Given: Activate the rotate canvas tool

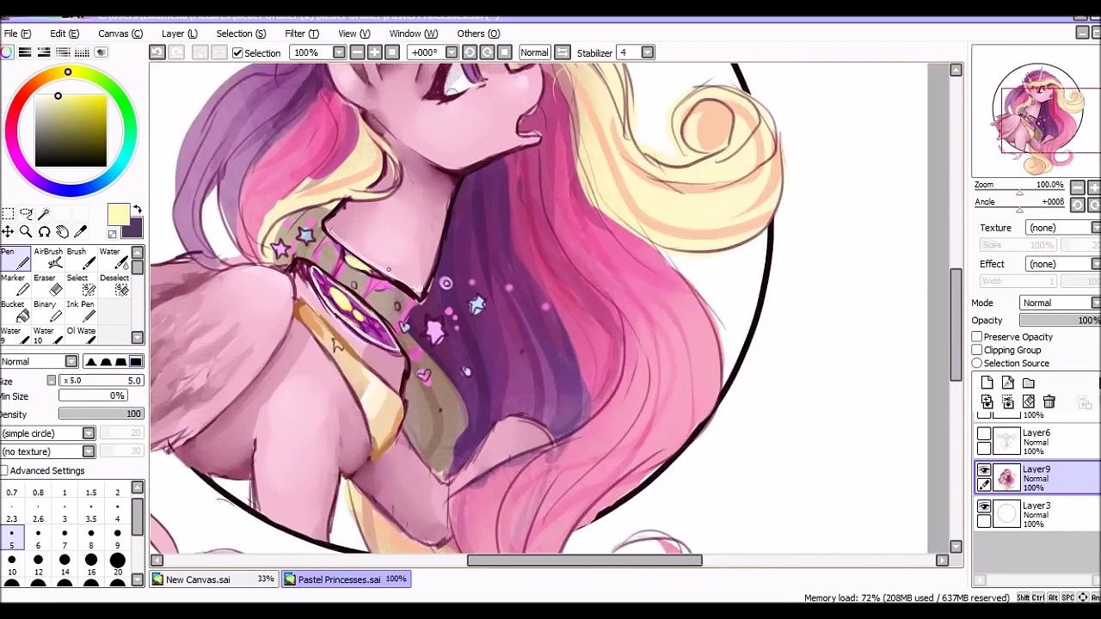Looking at the screenshot, I should point(44,231).
